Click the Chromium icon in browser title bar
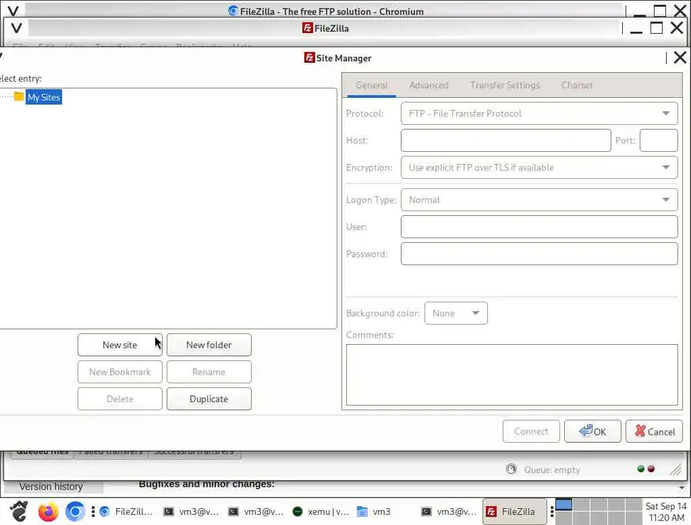This screenshot has width=691, height=525. [233, 11]
